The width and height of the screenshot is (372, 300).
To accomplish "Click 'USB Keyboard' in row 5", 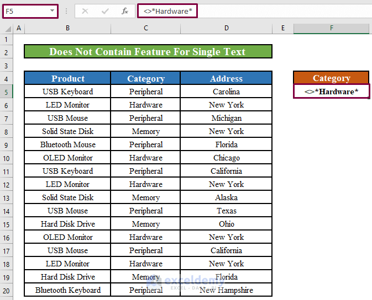I will pos(67,92).
